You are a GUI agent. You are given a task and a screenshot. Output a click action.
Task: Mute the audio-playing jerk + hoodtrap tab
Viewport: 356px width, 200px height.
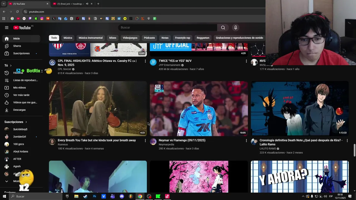pyautogui.click(x=87, y=4)
